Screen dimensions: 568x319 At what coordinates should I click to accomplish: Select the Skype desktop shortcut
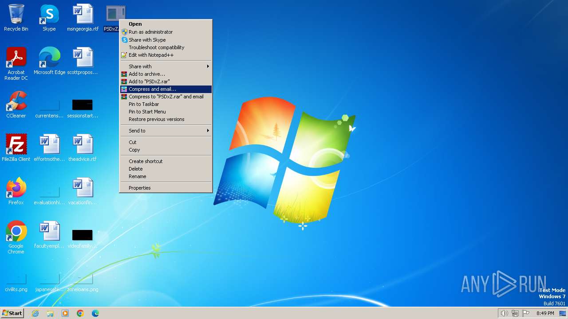[x=49, y=18]
